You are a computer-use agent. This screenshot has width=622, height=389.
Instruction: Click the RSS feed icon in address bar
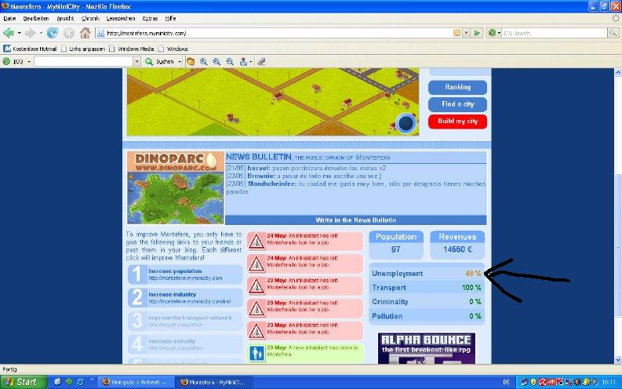pos(456,33)
